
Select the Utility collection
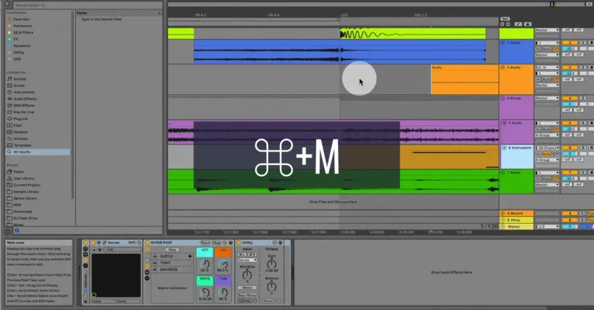[x=18, y=52]
